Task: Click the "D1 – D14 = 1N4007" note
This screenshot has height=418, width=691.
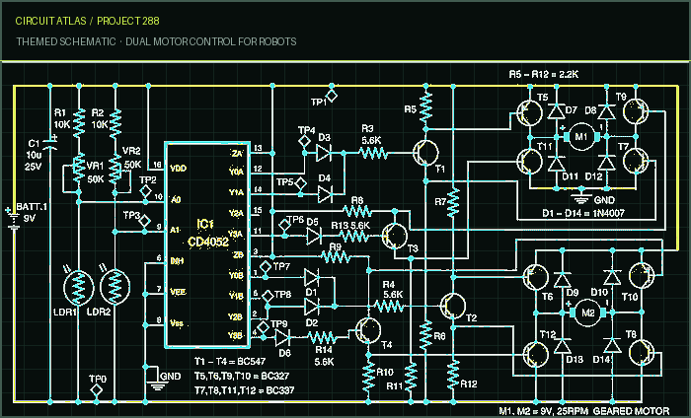Action: pyautogui.click(x=583, y=213)
